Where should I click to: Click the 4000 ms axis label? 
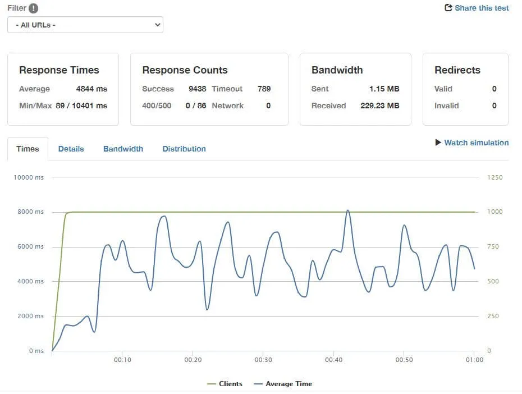click(x=31, y=281)
